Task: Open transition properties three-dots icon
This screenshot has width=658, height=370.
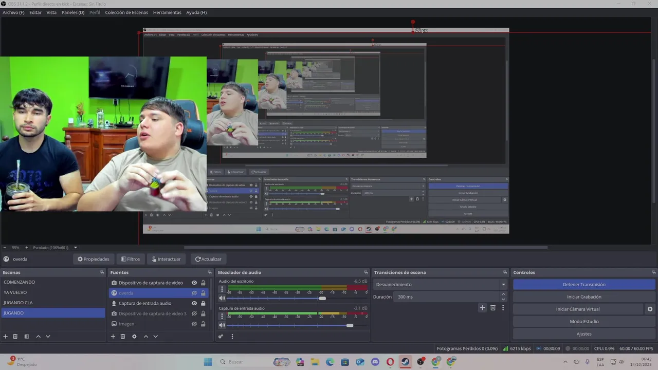Action: (x=503, y=308)
